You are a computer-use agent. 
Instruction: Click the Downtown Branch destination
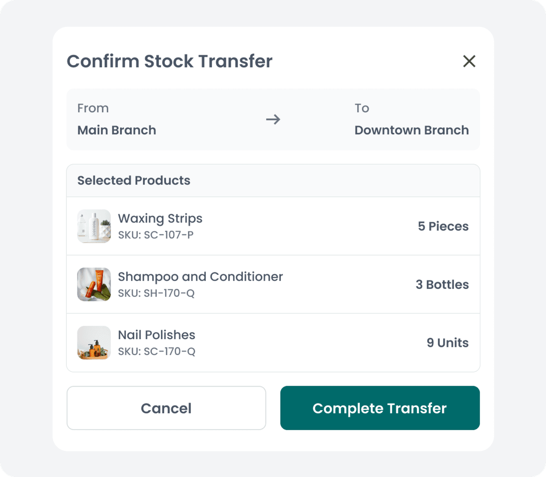coord(411,130)
